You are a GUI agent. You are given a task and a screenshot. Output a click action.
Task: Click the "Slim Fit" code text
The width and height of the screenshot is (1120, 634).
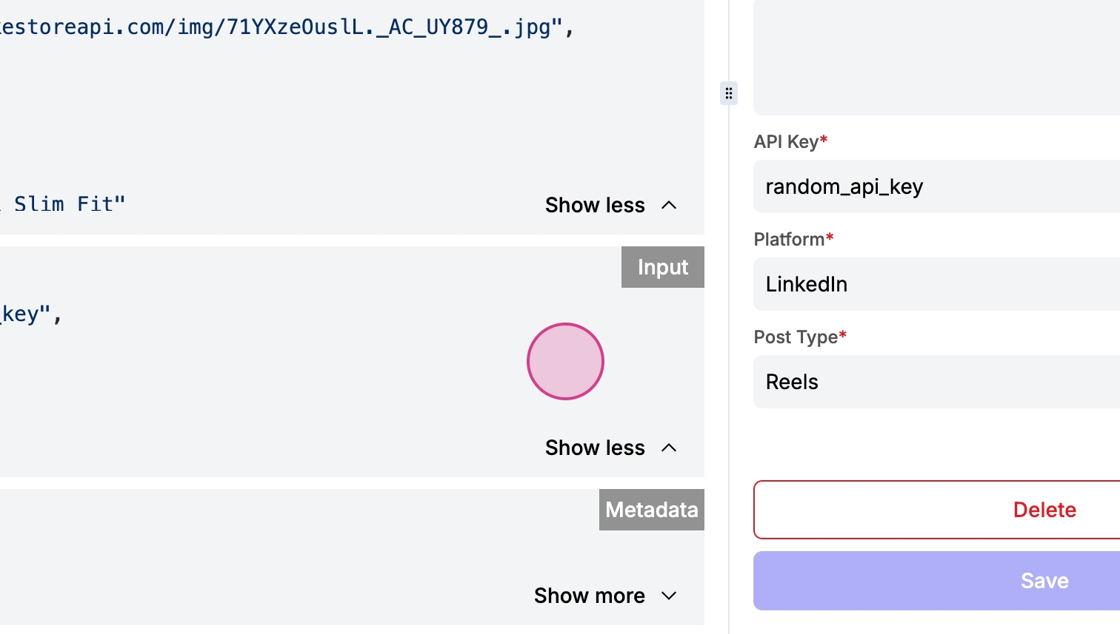70,204
